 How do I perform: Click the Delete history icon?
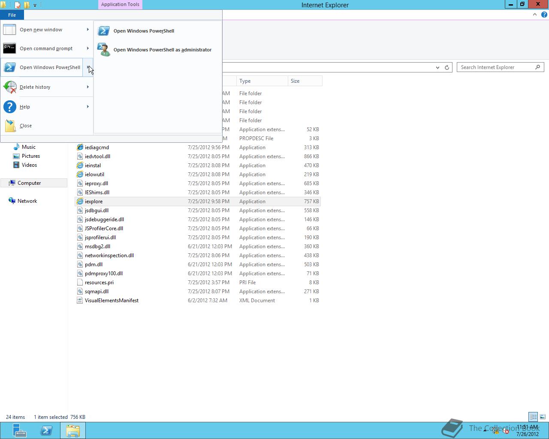click(x=9, y=87)
